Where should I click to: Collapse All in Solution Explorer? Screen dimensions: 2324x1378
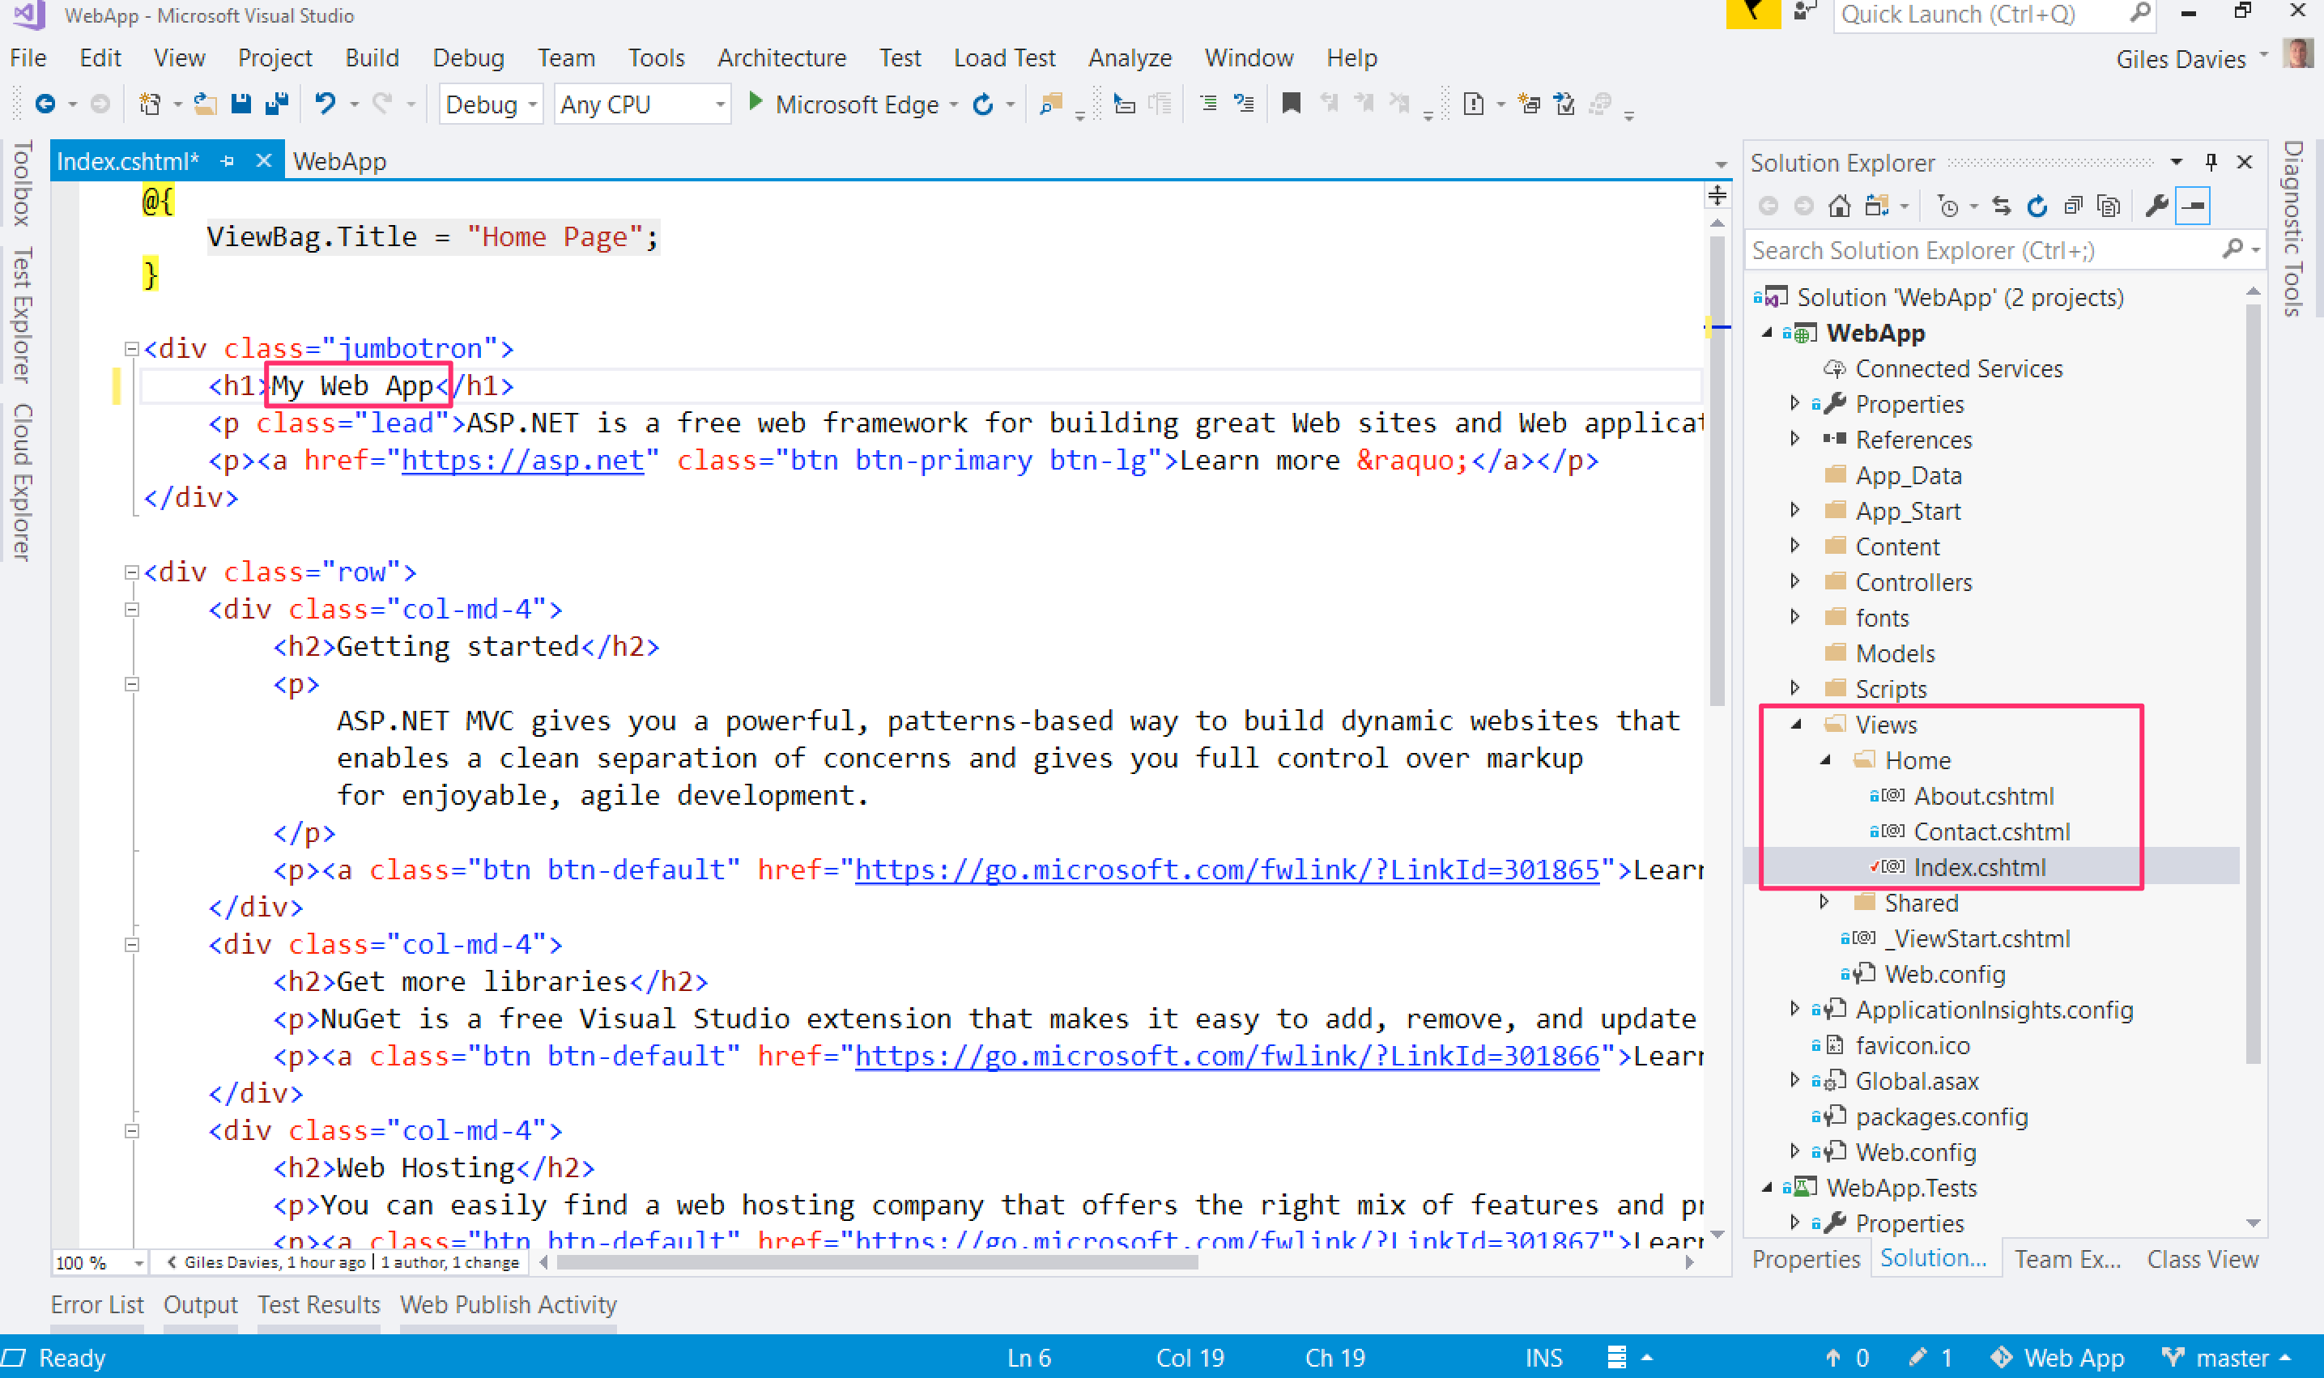coord(2073,206)
